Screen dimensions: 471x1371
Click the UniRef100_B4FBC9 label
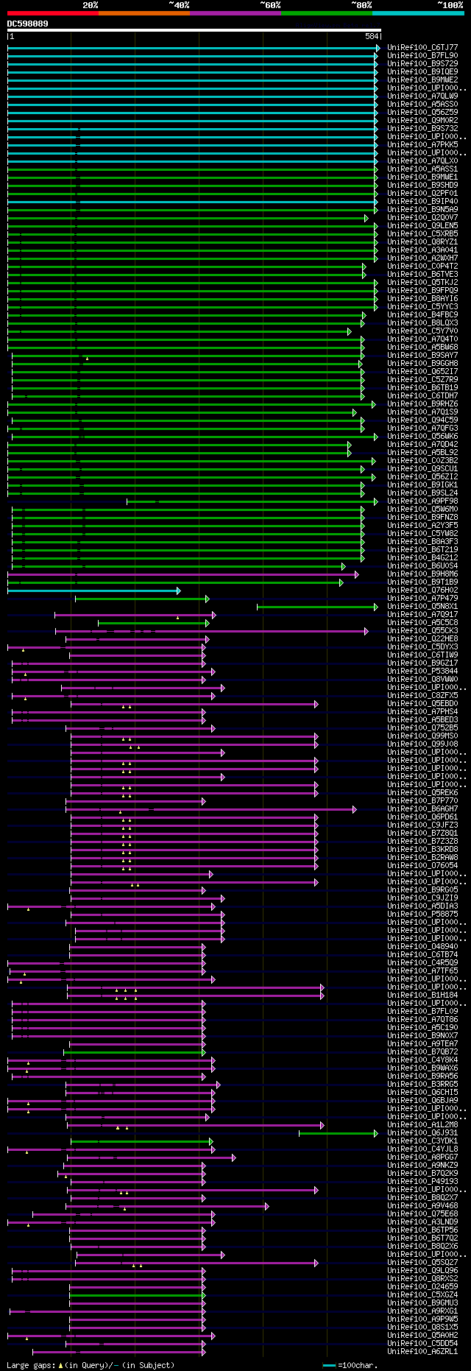422,315
